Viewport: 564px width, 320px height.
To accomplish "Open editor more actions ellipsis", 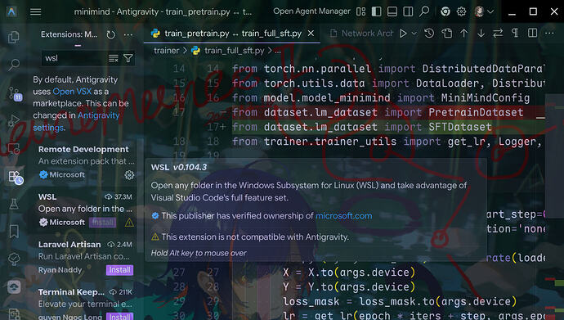I will (x=549, y=34).
